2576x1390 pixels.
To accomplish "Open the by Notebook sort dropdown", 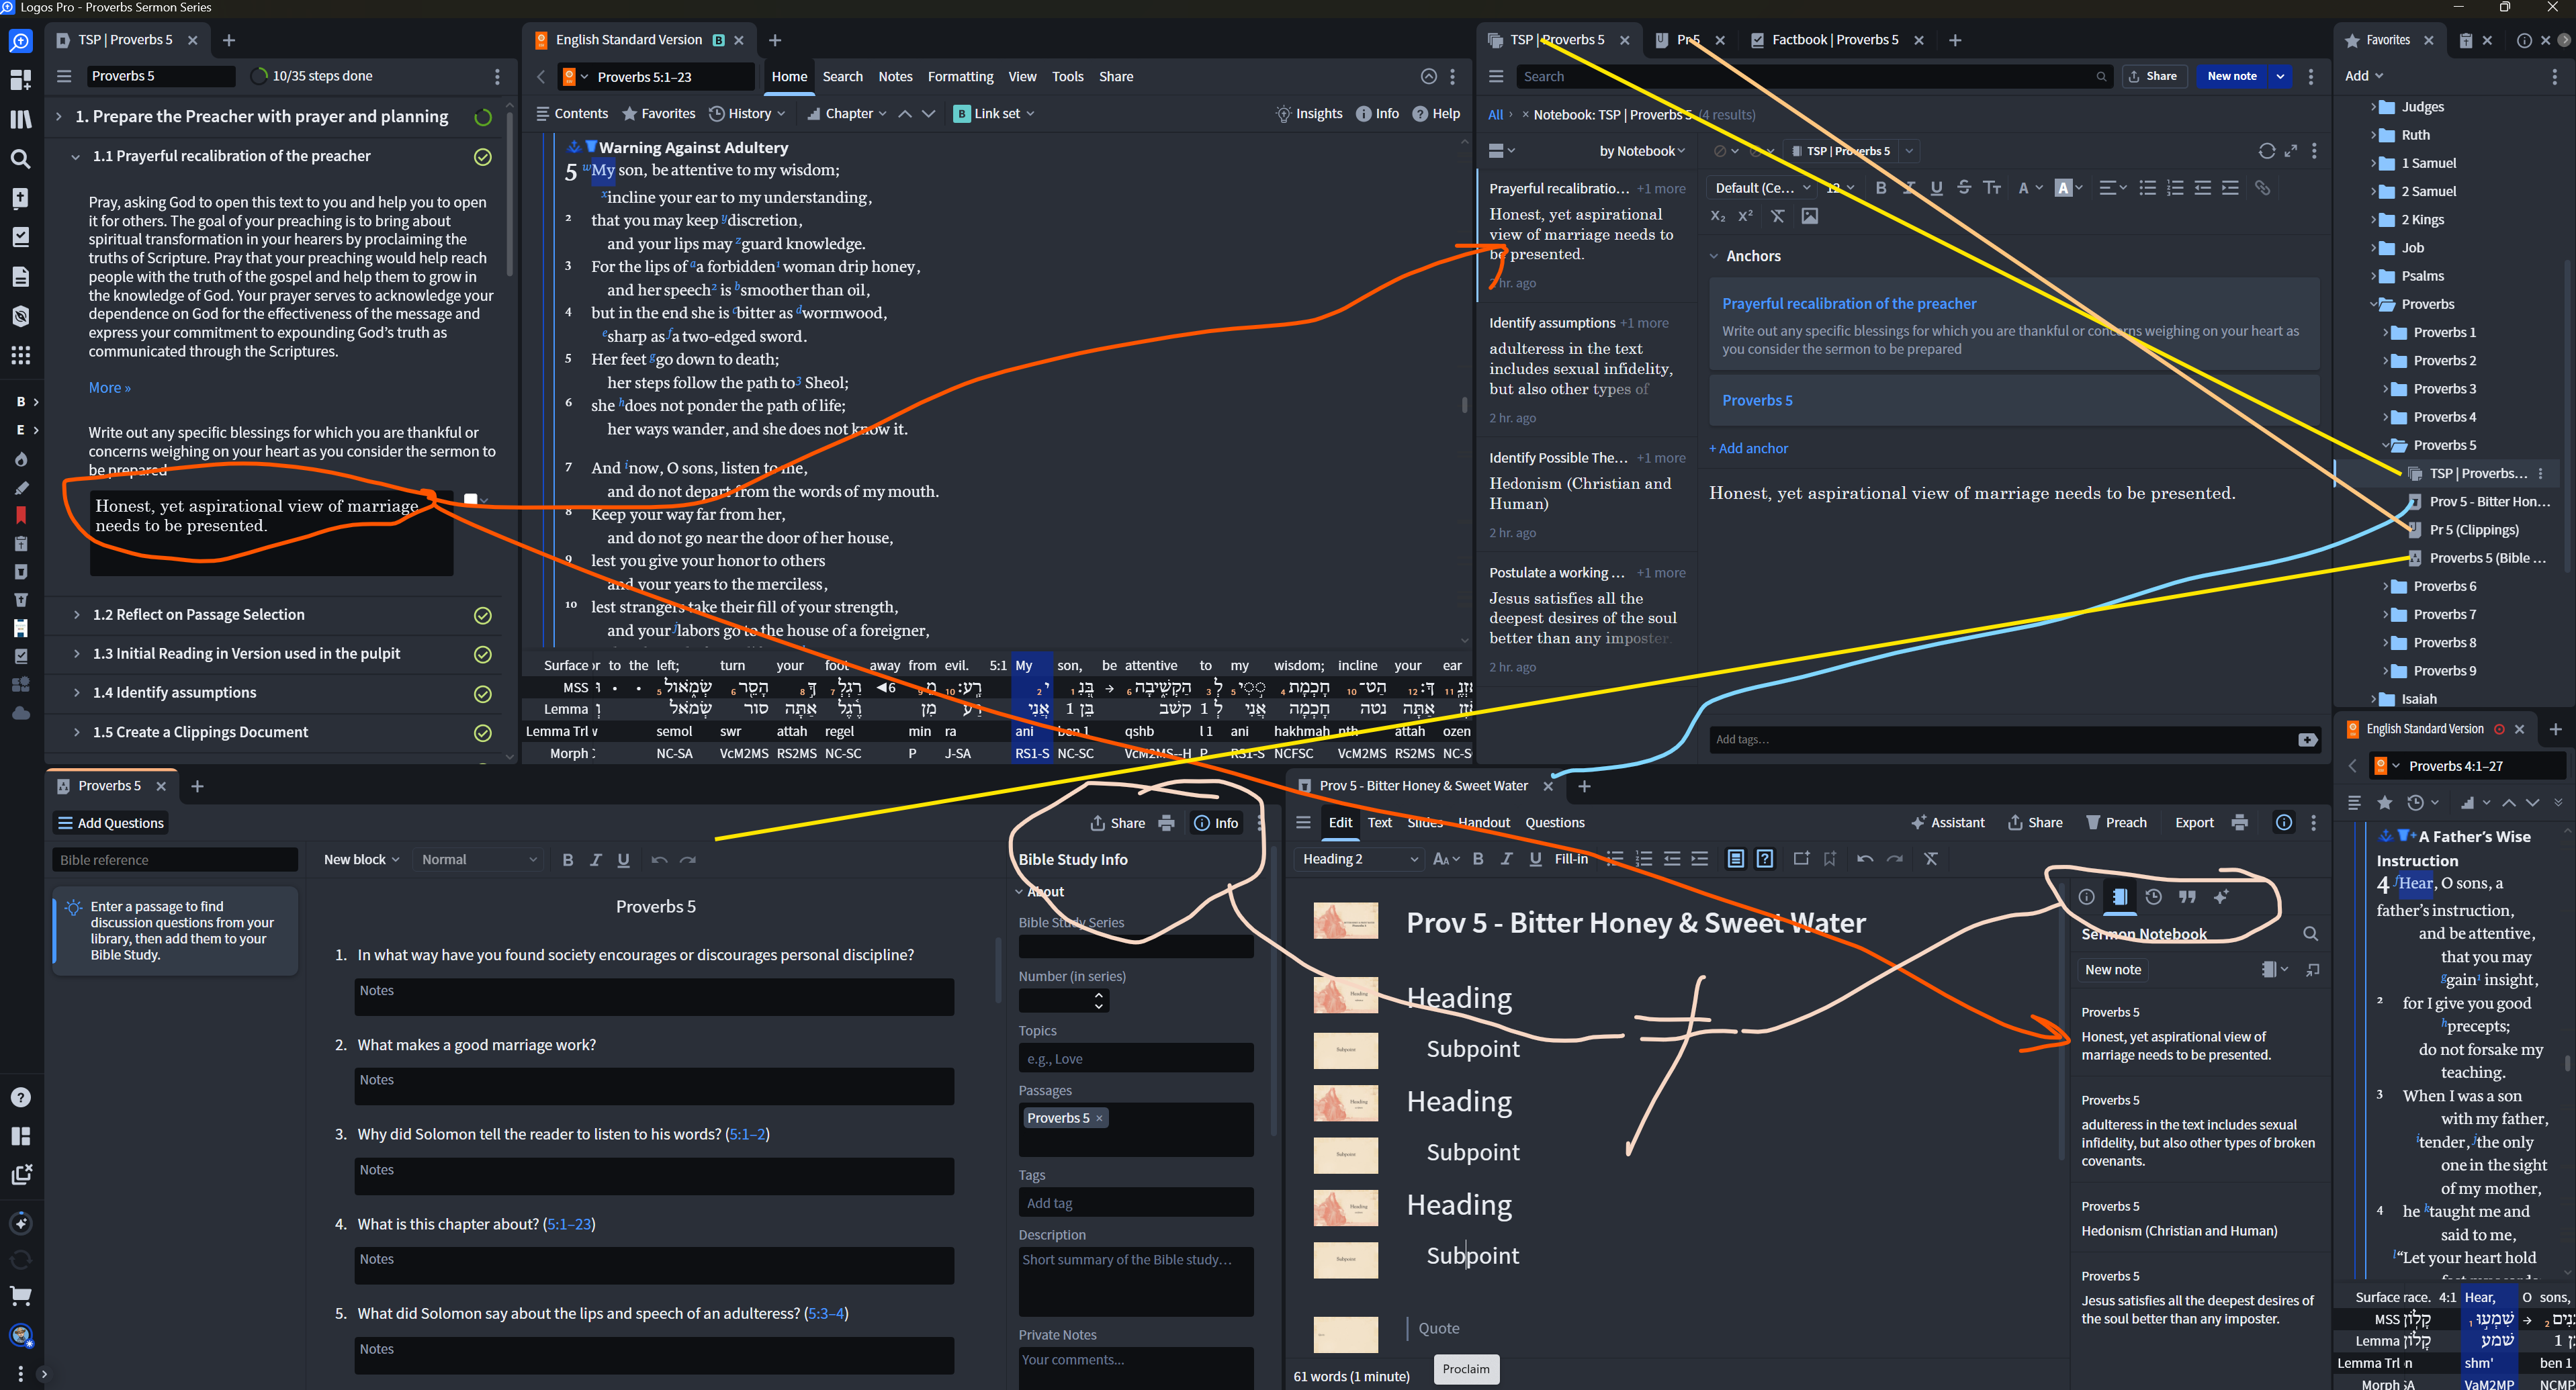I will coord(1641,151).
